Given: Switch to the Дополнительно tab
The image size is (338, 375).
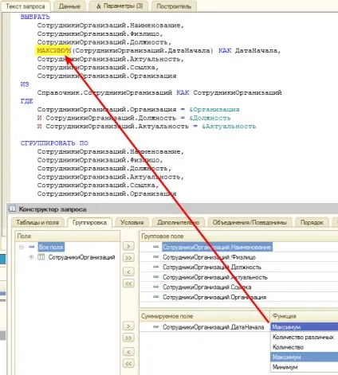Looking at the screenshot, I should (x=179, y=222).
